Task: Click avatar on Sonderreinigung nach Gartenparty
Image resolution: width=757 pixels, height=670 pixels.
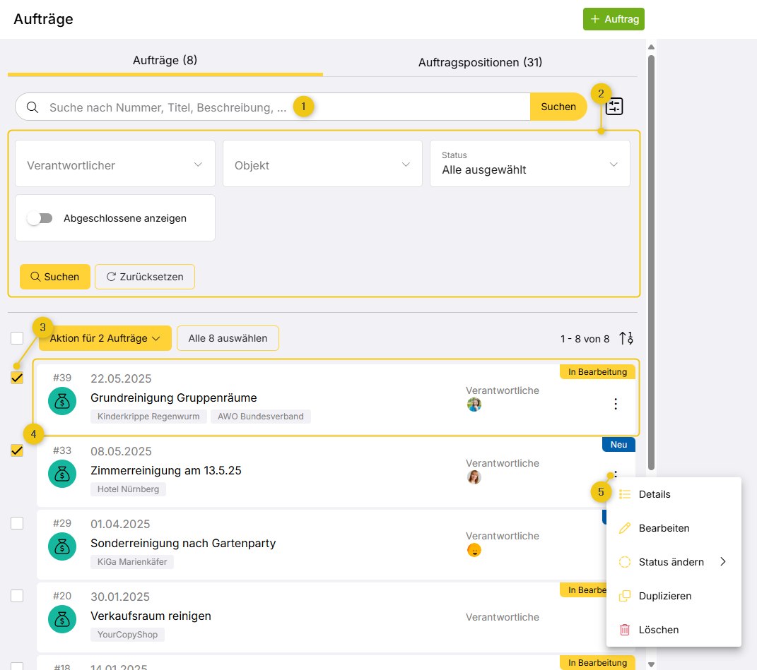Action: coord(474,550)
